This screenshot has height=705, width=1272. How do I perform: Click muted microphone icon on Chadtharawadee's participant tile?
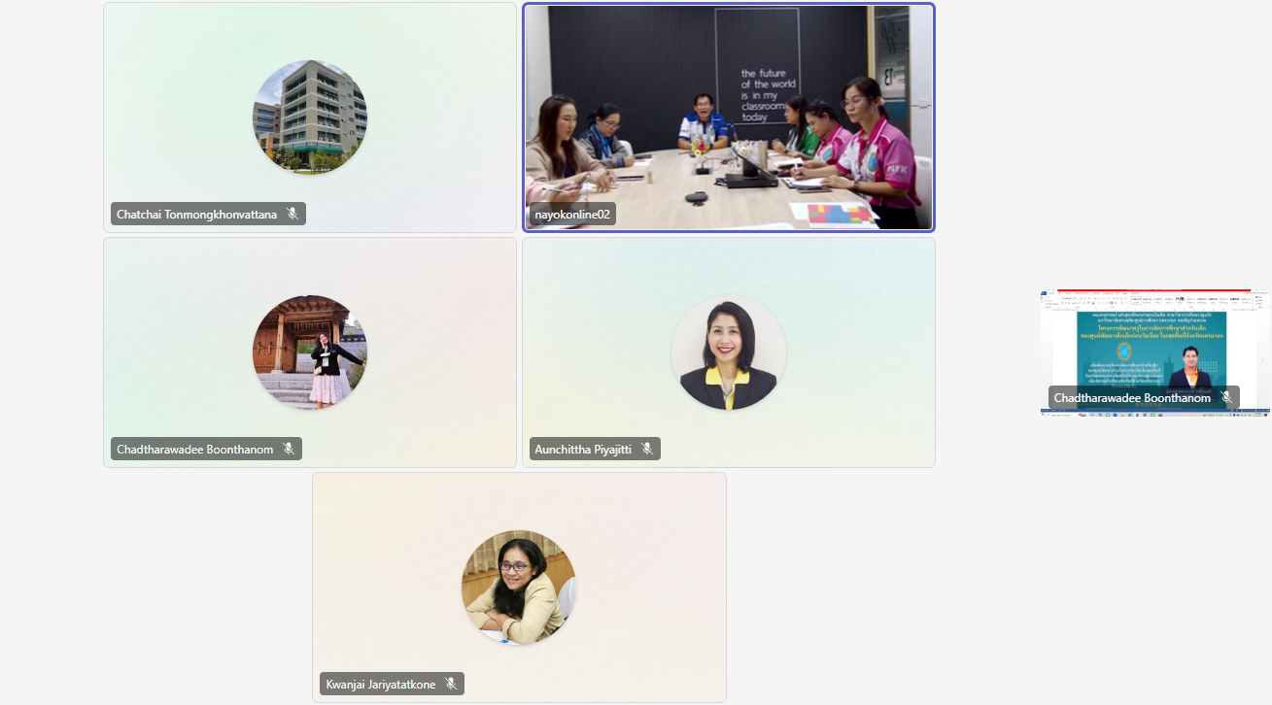[289, 449]
